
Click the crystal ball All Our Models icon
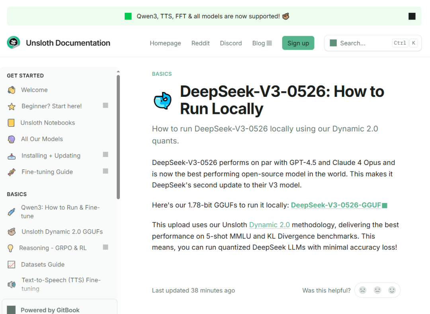pos(12,139)
